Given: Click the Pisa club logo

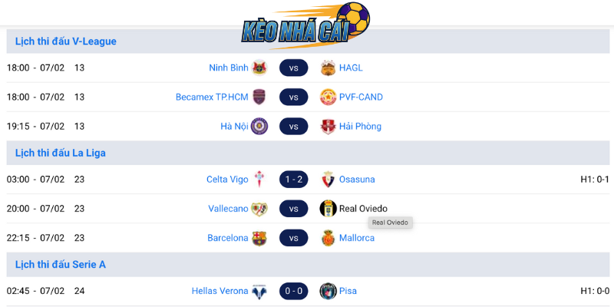Looking at the screenshot, I should point(328,292).
